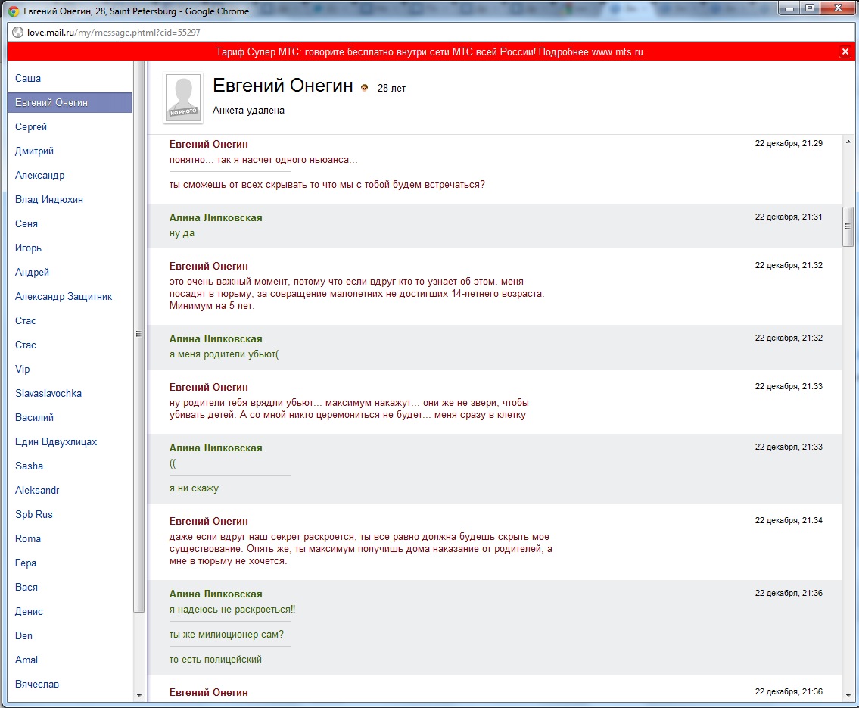859x708 pixels.
Task: Open the Дмитрий conversation
Action: 34,151
